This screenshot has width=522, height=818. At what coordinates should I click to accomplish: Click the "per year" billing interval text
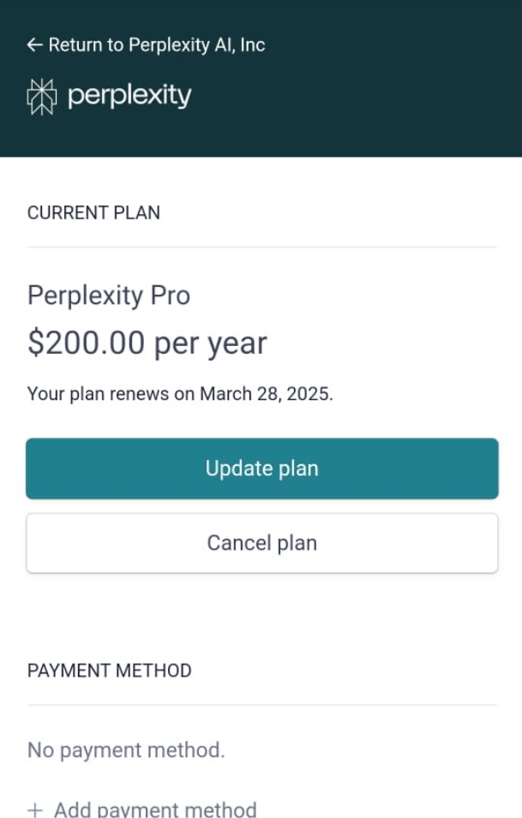click(x=211, y=343)
